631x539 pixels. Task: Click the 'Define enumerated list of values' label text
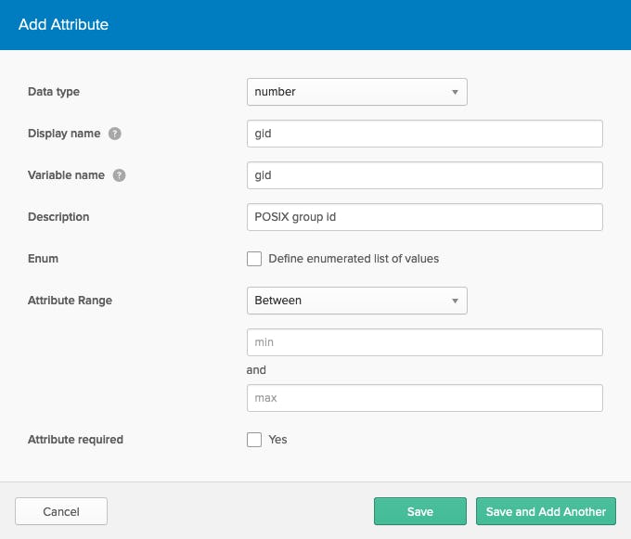pyautogui.click(x=354, y=259)
